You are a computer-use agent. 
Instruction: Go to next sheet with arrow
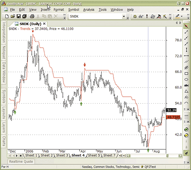coord(17,155)
